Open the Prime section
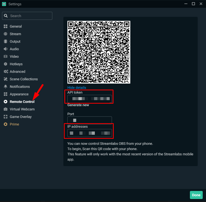 (x=14, y=124)
